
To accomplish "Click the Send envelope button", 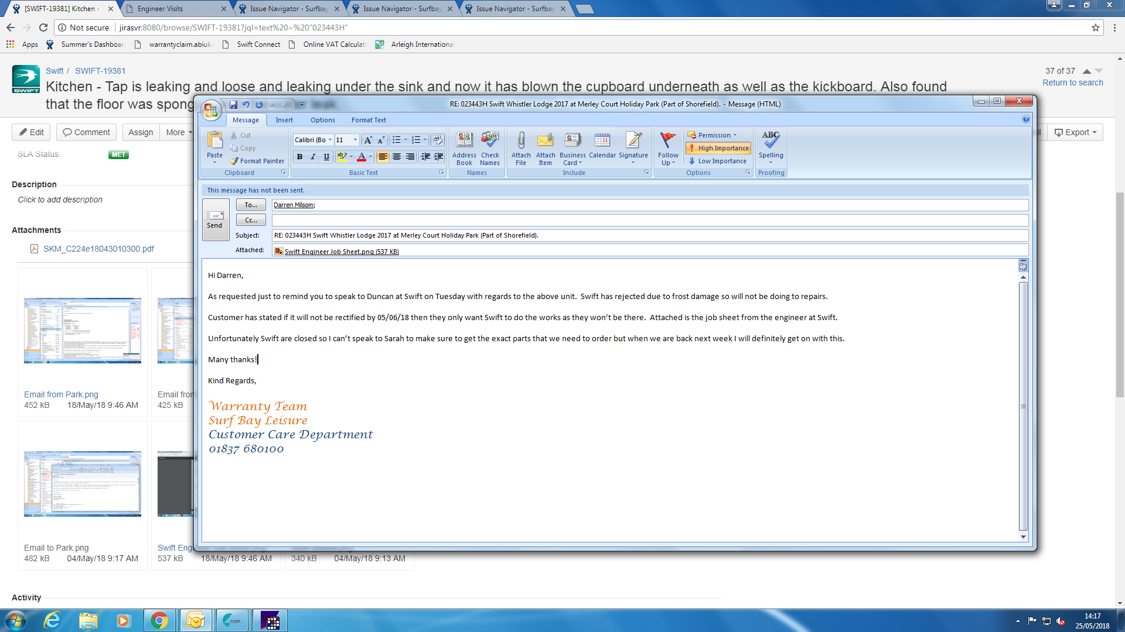I will tap(215, 219).
